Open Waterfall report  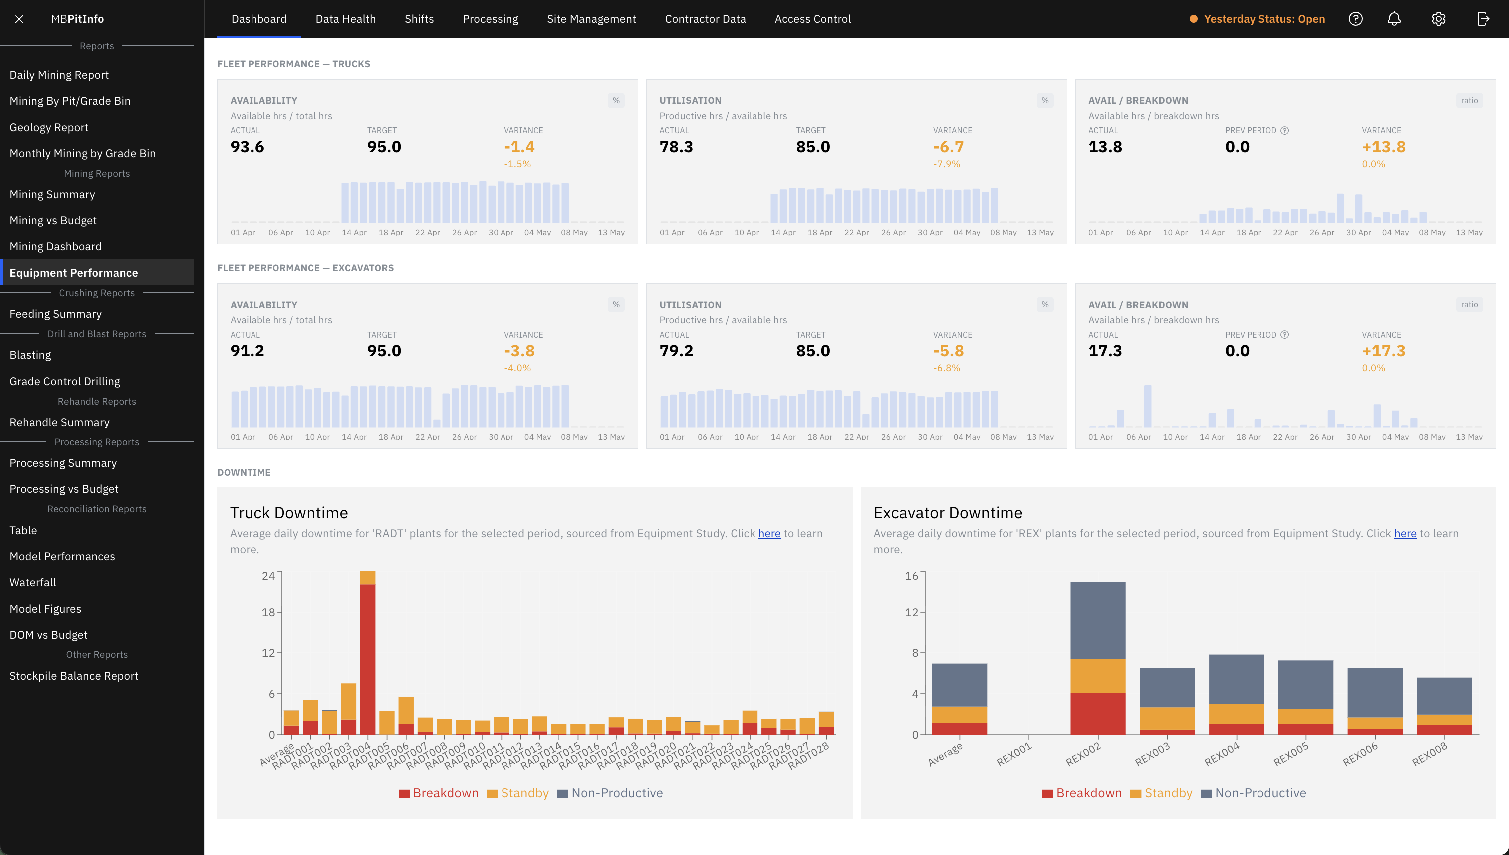(x=97, y=582)
